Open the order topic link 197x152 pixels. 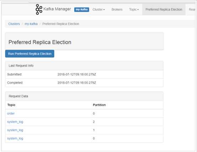(x=11, y=113)
